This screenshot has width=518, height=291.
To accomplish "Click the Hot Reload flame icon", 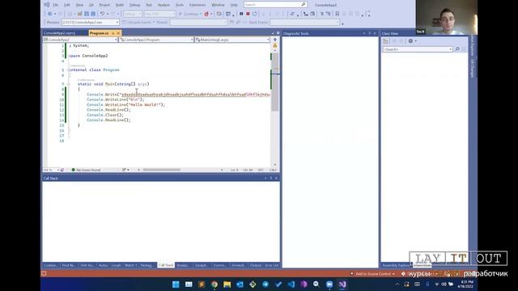I will click(206, 14).
